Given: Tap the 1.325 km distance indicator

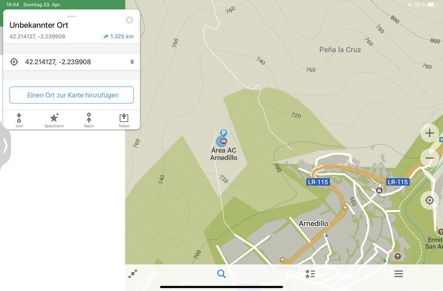Looking at the screenshot, I should (119, 36).
